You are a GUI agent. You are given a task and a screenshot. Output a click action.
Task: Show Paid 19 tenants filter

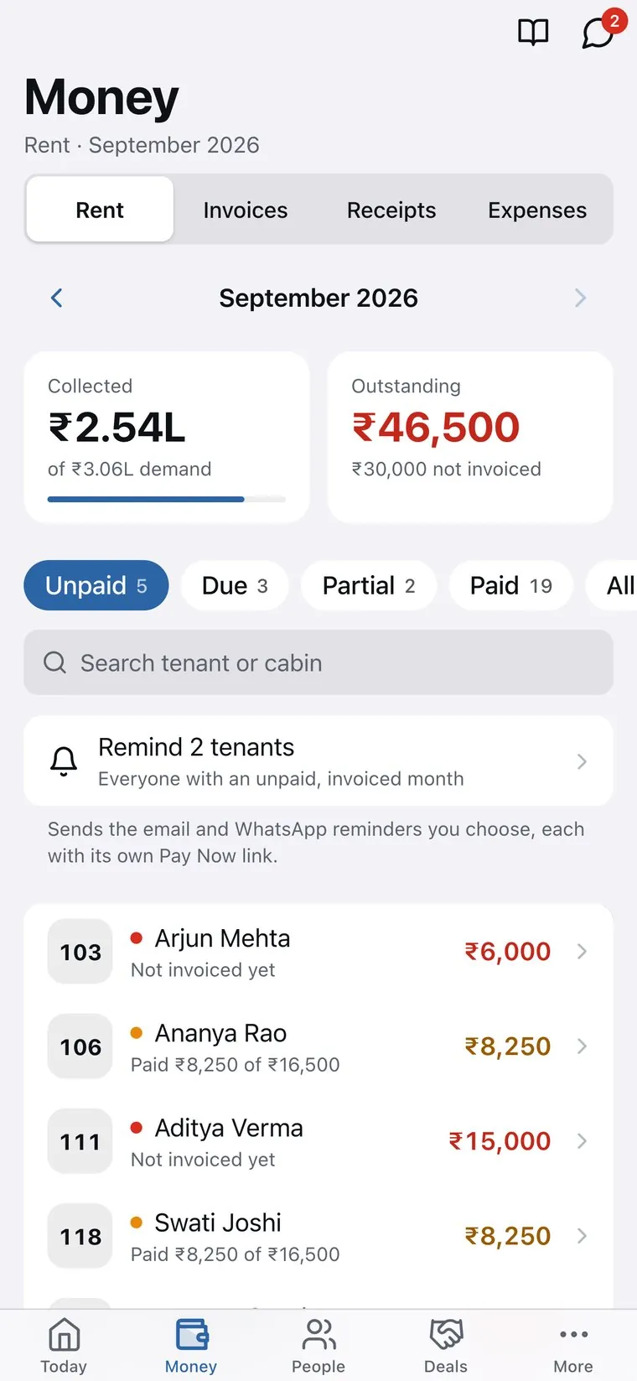511,585
